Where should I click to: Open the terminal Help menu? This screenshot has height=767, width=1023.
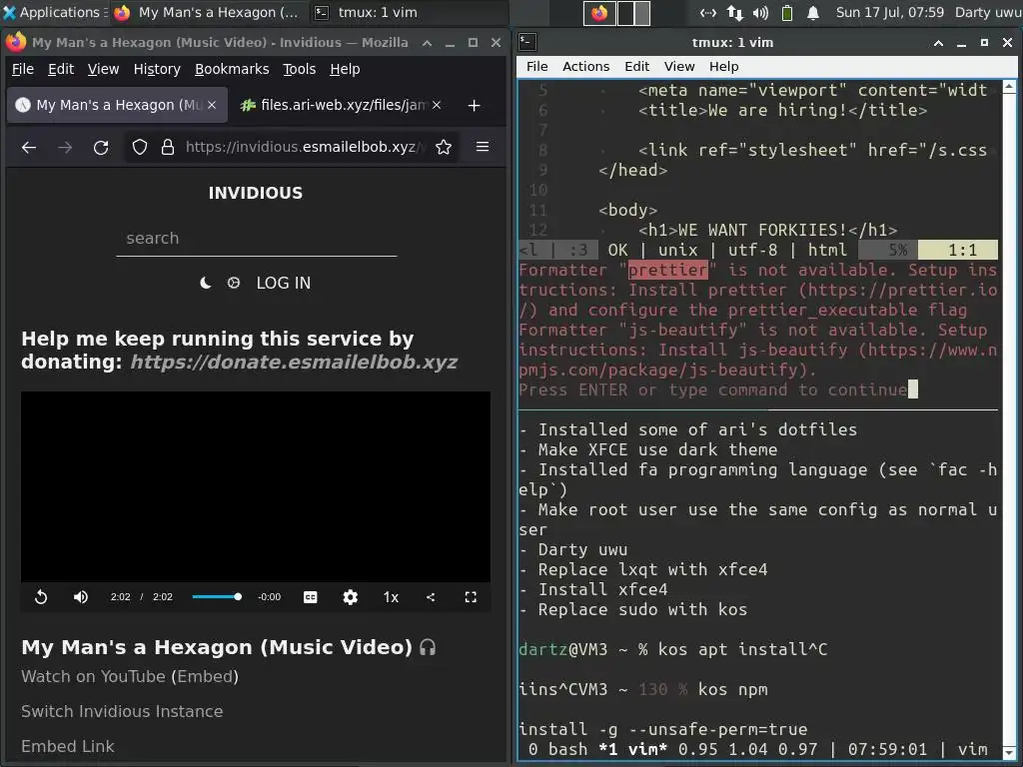pos(723,67)
